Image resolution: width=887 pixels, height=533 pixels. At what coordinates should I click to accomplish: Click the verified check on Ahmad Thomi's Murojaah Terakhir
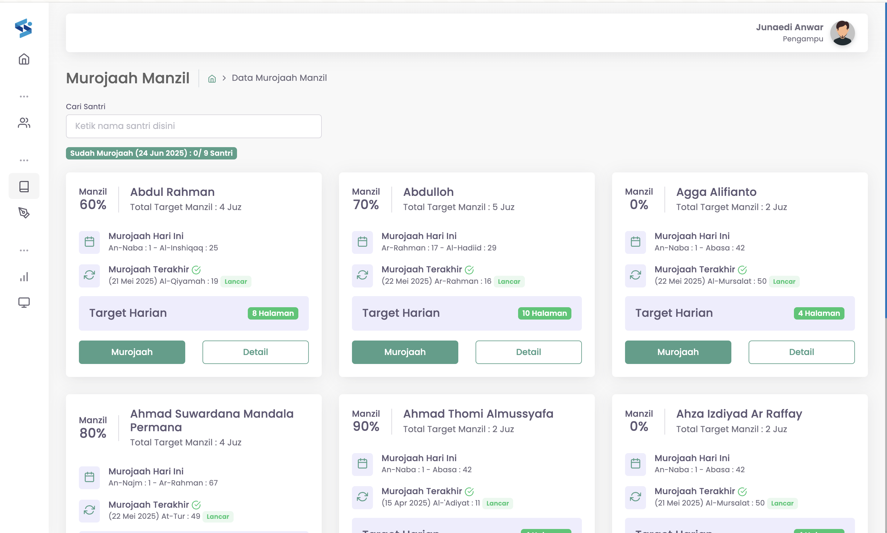tap(469, 491)
